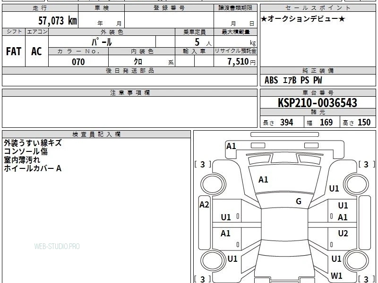
Task: Select the interior color value クロ
Action: (138, 62)
